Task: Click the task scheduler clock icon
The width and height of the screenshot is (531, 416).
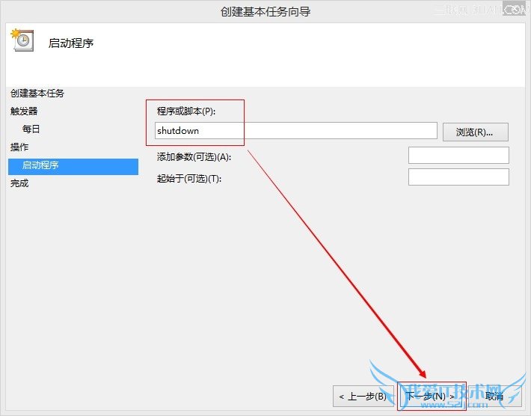Action: (x=22, y=40)
